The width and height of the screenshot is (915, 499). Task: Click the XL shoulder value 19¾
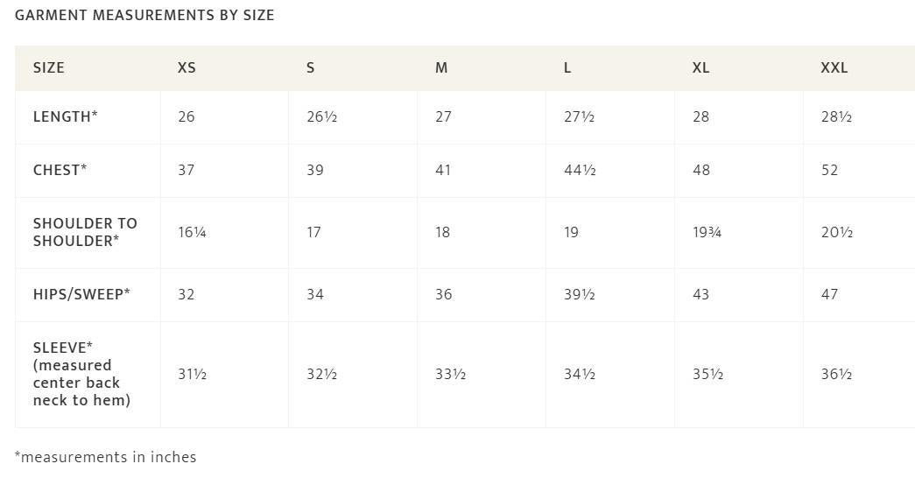click(707, 232)
